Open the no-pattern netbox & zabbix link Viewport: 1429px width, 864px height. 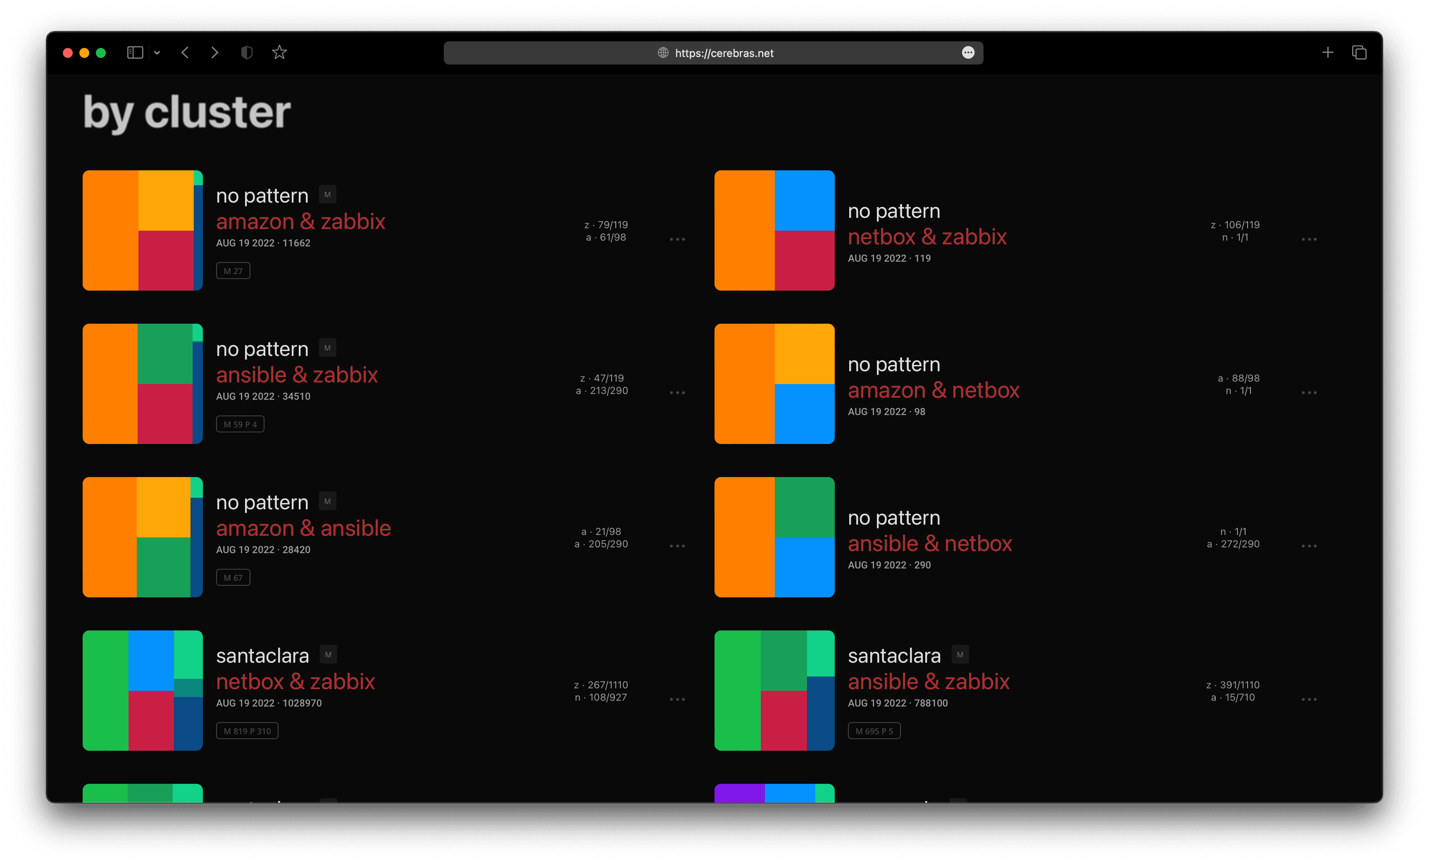[x=927, y=237]
